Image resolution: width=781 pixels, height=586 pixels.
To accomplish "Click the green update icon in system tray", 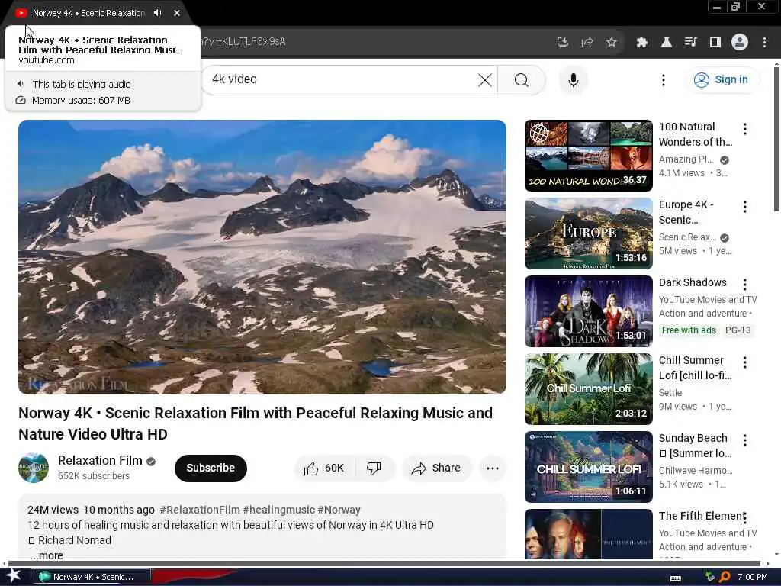I will click(x=710, y=577).
